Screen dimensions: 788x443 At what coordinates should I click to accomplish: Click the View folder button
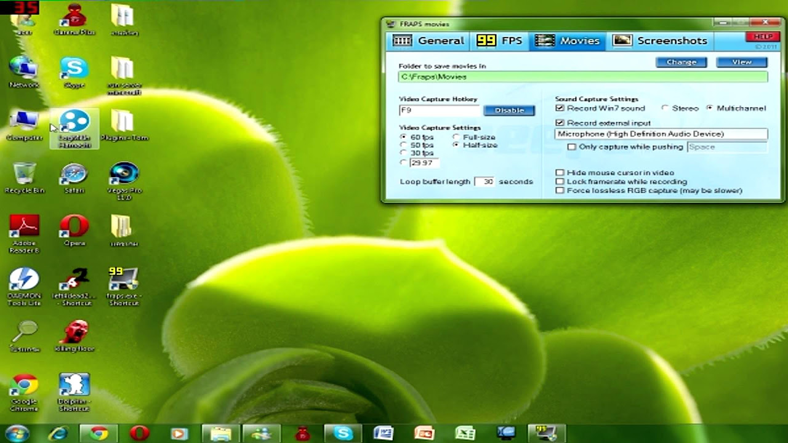741,62
